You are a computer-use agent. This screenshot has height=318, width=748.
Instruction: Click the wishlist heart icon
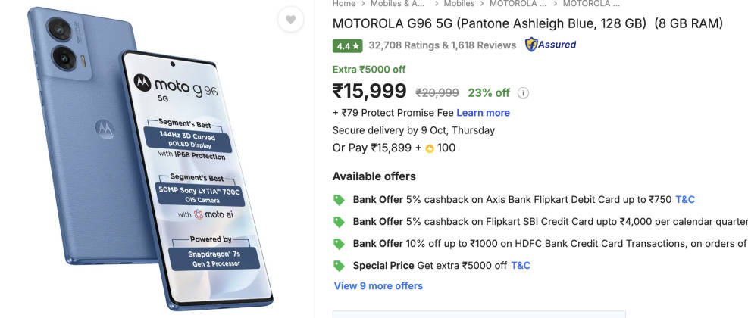point(291,20)
